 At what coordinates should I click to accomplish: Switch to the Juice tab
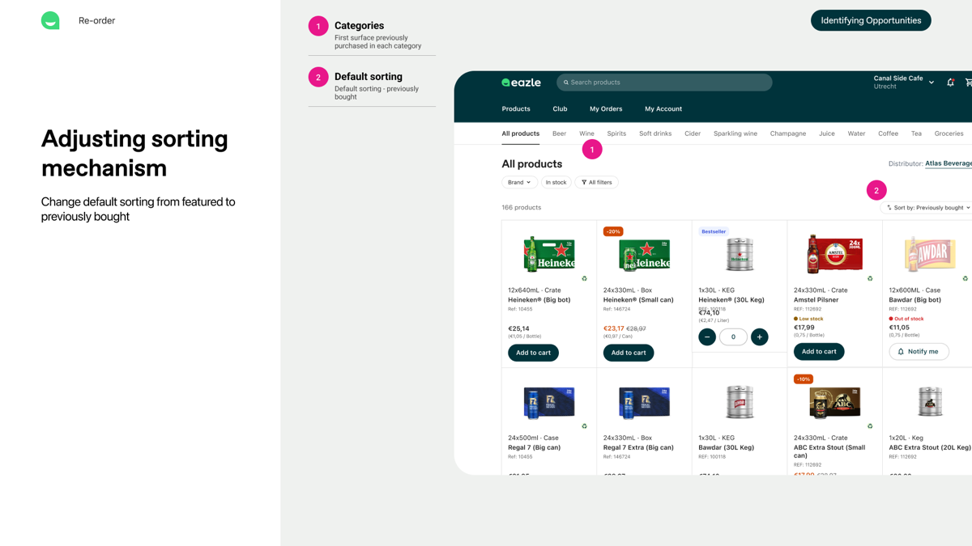[827, 133]
